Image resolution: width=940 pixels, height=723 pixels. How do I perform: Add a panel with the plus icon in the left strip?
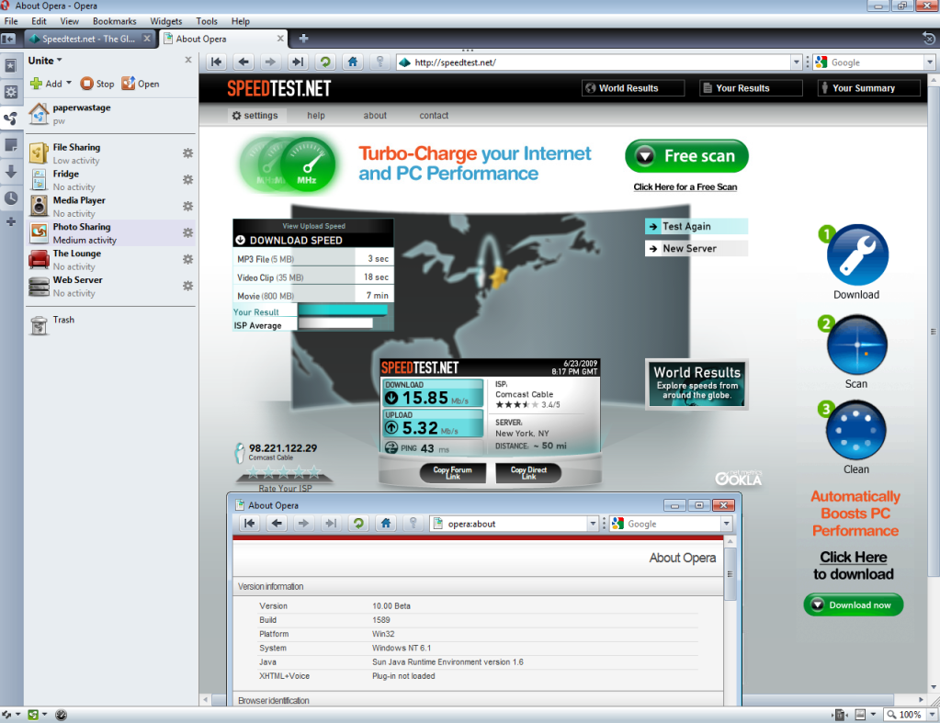[x=11, y=221]
